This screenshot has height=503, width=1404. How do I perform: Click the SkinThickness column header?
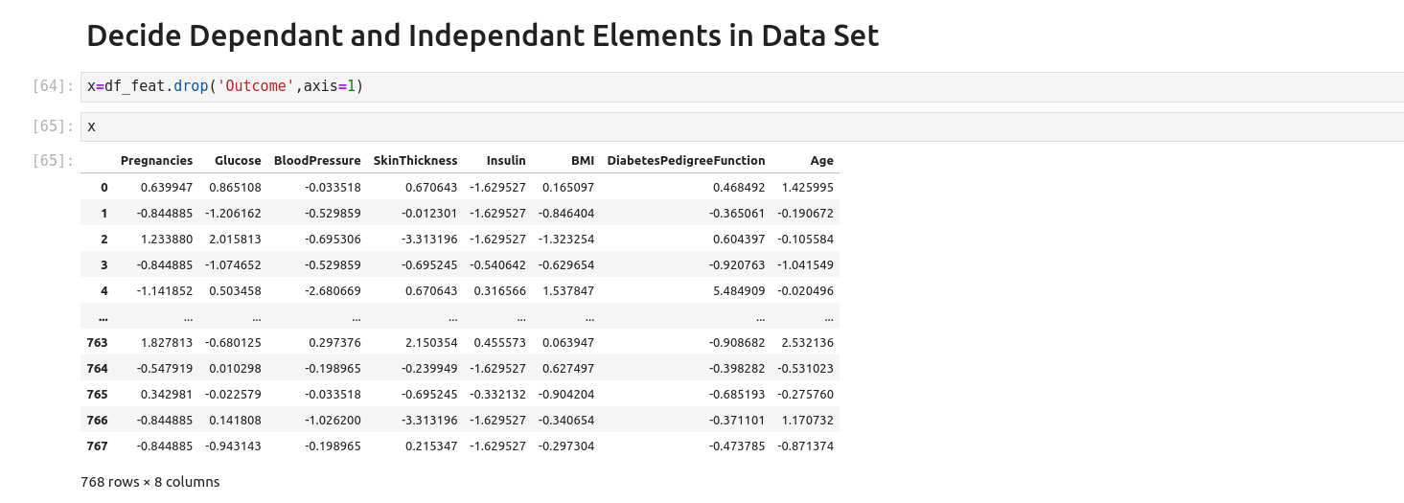tap(415, 161)
